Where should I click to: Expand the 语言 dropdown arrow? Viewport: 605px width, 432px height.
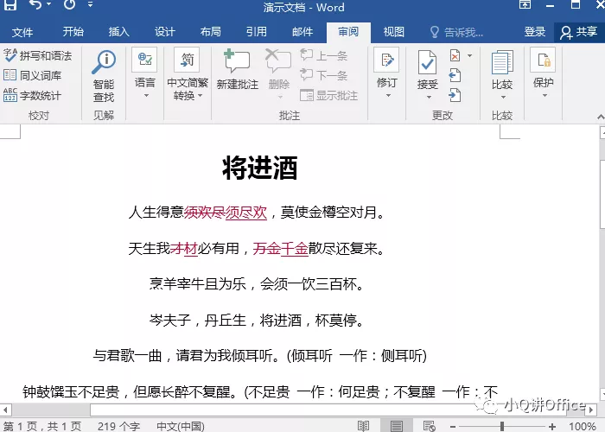[146, 96]
